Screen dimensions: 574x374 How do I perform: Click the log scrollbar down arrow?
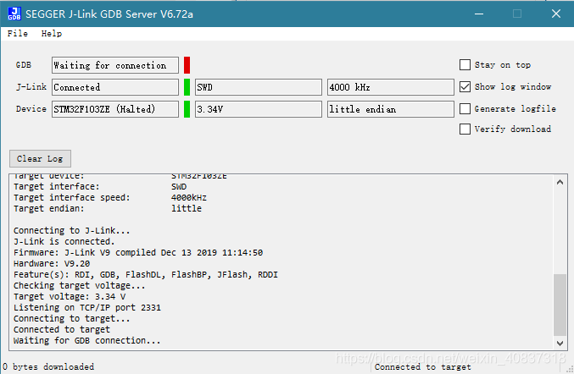560,343
